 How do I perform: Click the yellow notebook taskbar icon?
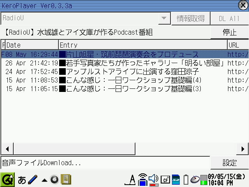(x=66, y=180)
